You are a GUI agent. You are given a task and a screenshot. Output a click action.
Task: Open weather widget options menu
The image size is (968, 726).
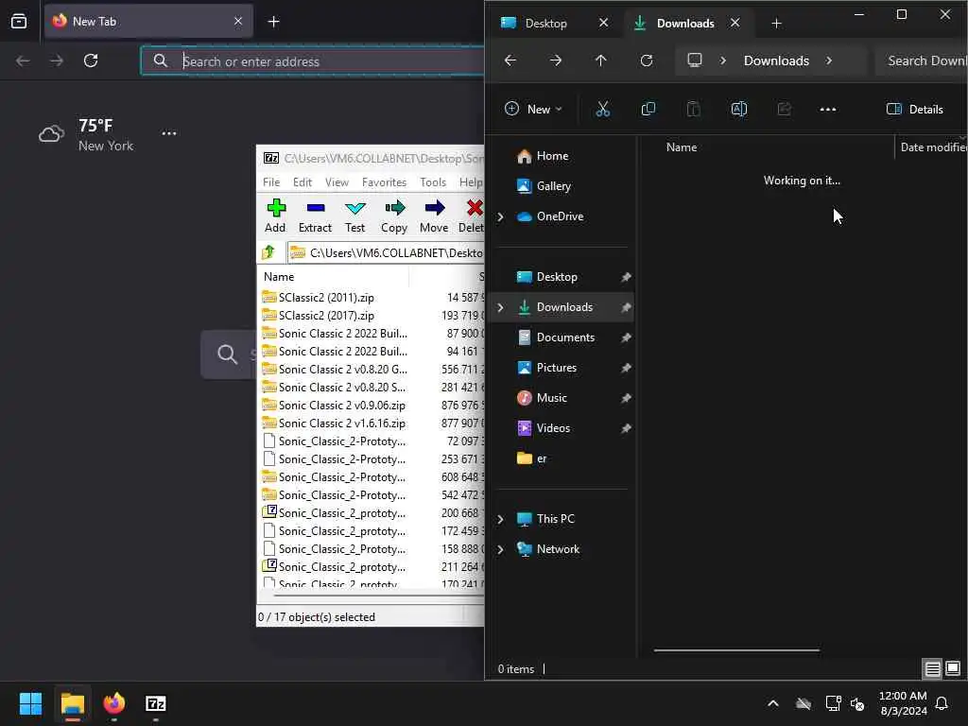point(169,133)
